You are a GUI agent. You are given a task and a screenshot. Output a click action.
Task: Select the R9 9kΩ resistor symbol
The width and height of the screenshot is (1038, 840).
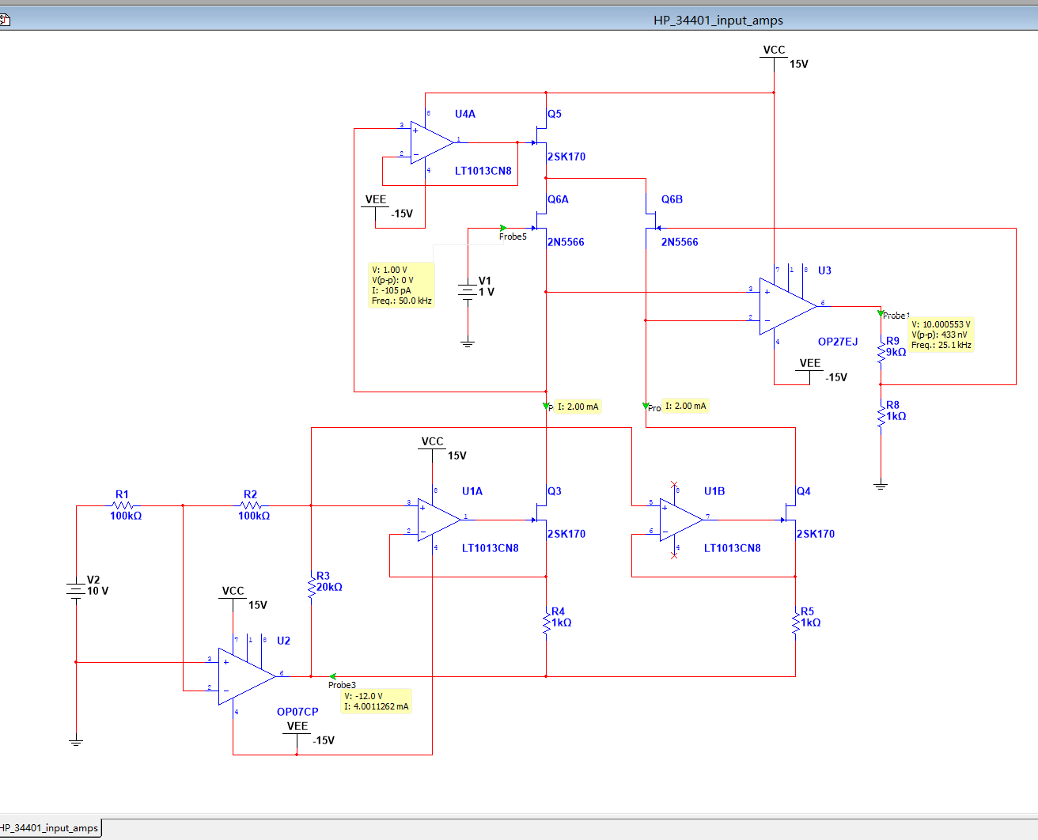click(x=881, y=351)
